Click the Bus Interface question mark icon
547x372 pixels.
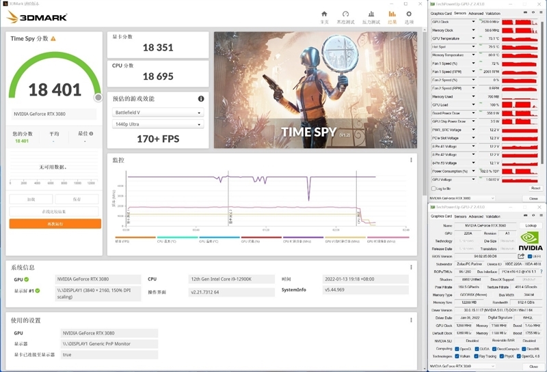pos(541,272)
